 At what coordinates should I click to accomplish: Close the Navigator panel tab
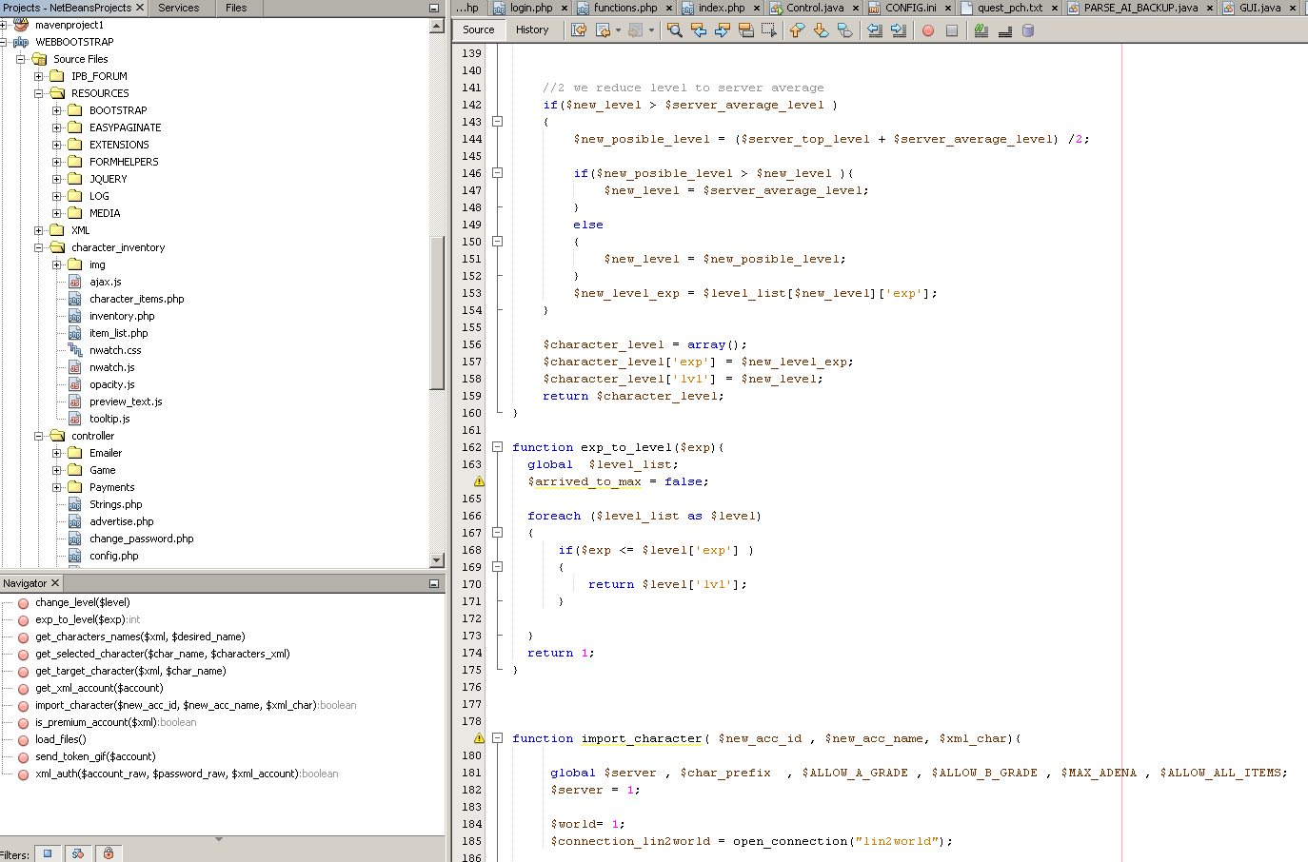coord(55,583)
